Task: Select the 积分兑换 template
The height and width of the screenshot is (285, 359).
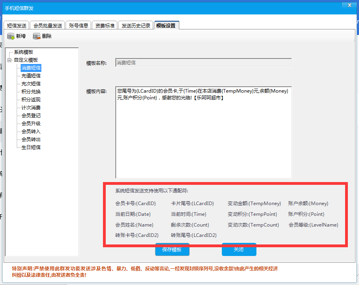Action: coord(31,92)
